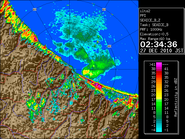Pick the magenta swatch beside '>41'
Viewport: 185px width, 139px height.
point(159,65)
